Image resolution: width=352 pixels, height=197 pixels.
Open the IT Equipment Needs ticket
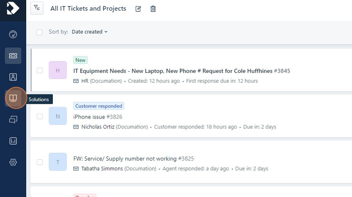click(x=173, y=71)
